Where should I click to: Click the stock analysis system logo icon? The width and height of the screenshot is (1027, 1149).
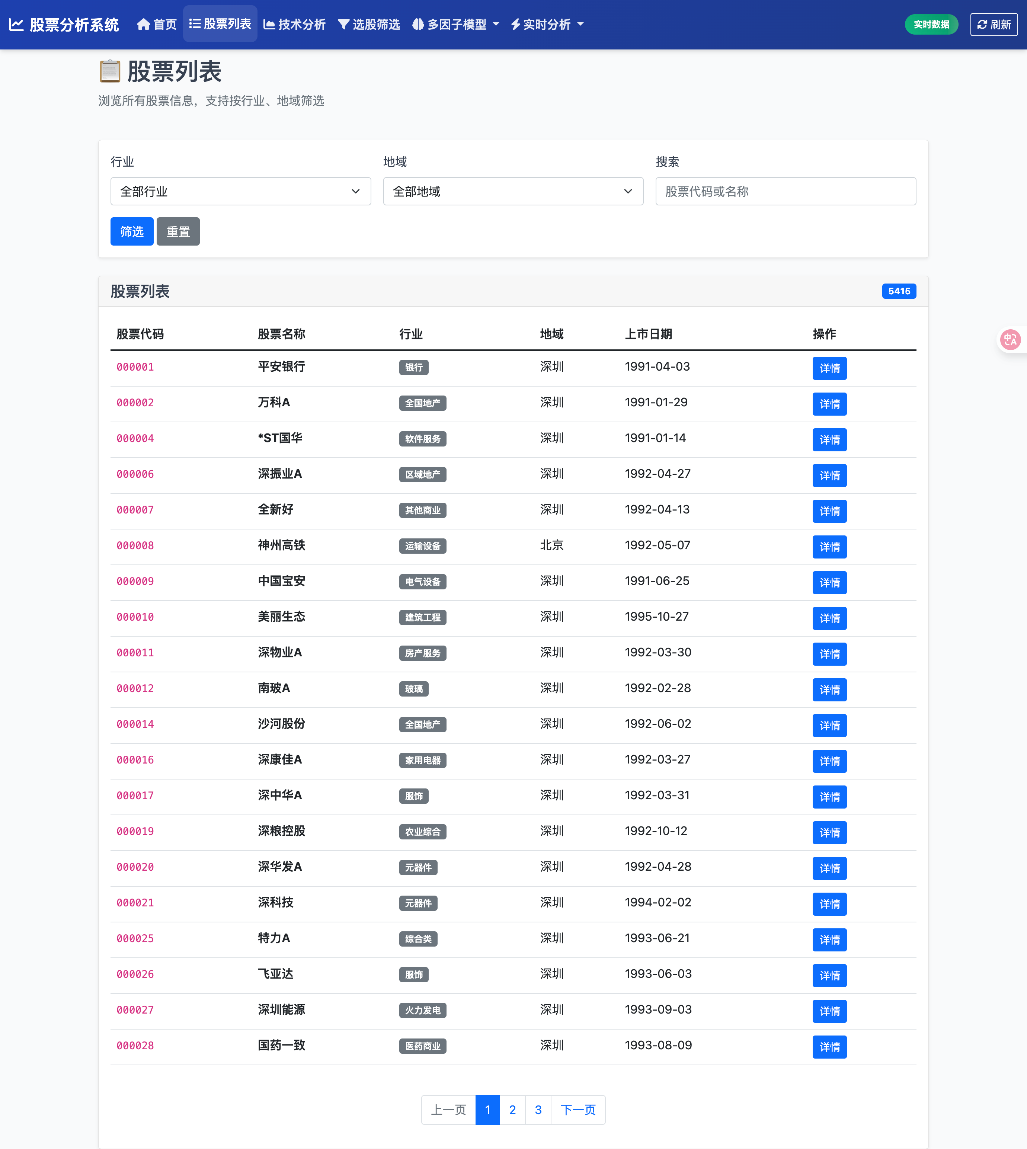pos(16,24)
